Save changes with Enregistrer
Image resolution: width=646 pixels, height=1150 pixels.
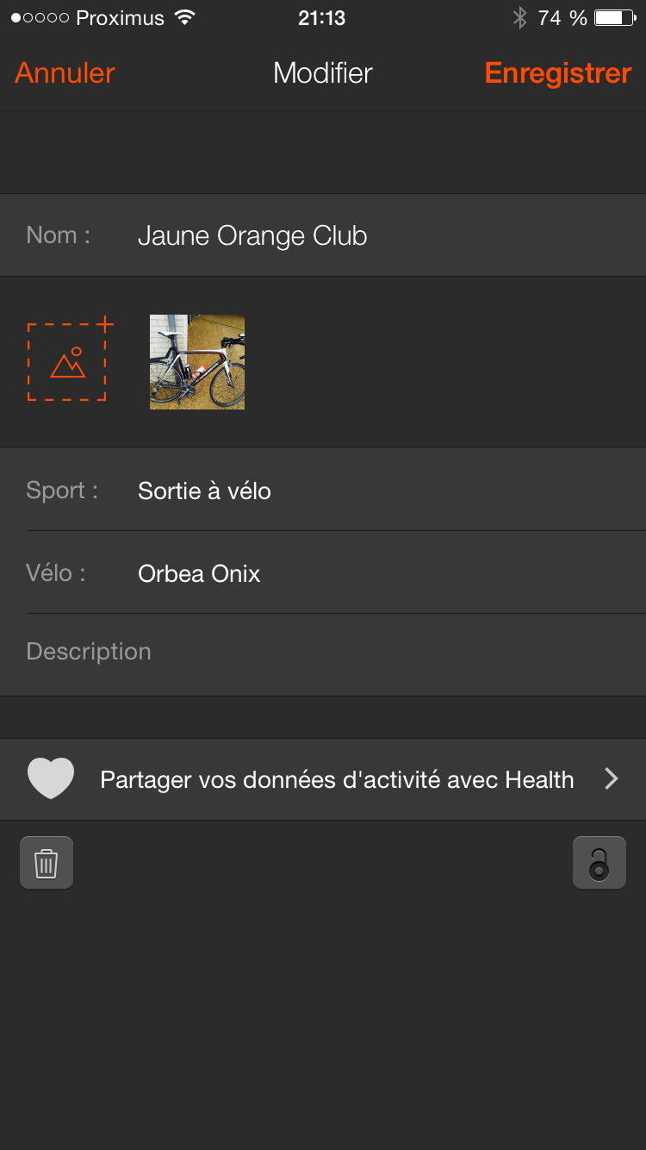click(558, 73)
